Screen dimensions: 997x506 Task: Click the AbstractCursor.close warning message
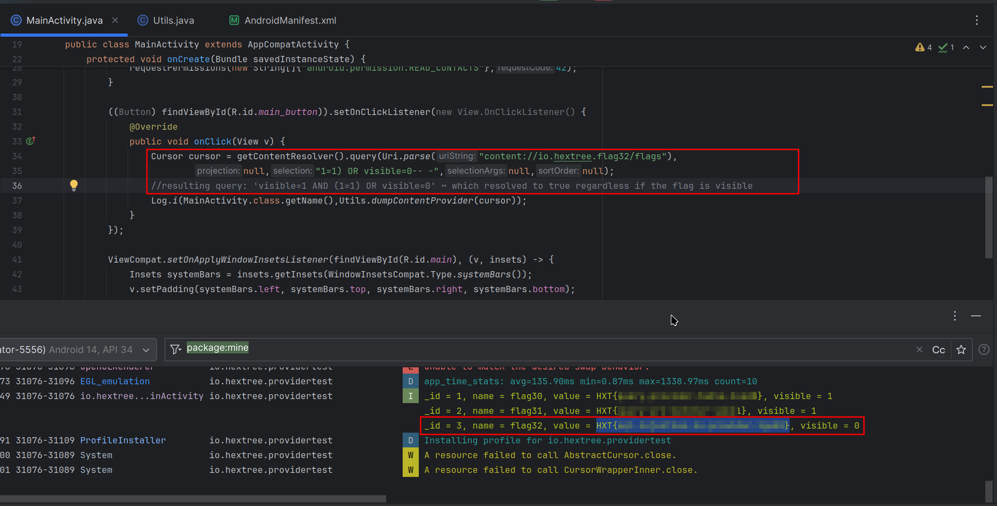tap(550, 455)
